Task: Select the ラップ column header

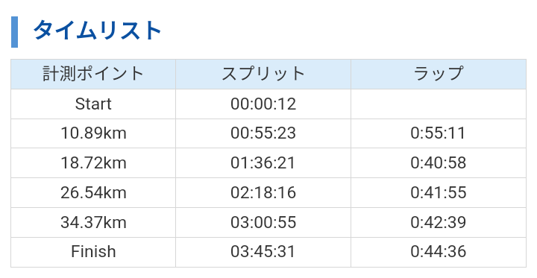Action: 439,74
